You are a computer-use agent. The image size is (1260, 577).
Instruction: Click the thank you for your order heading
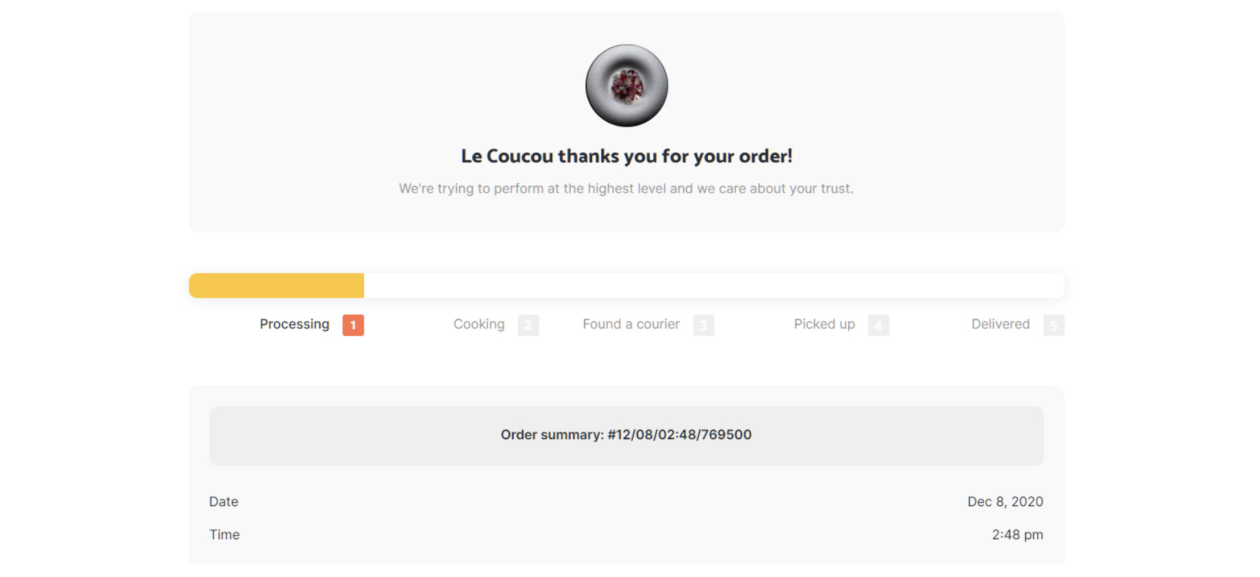click(627, 156)
